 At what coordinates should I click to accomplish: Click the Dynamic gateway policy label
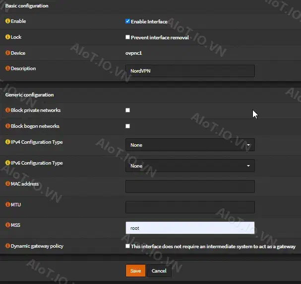[x=37, y=246]
